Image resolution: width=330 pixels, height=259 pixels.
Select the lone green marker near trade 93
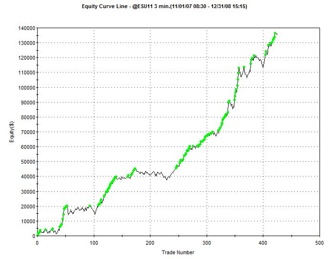click(x=90, y=206)
